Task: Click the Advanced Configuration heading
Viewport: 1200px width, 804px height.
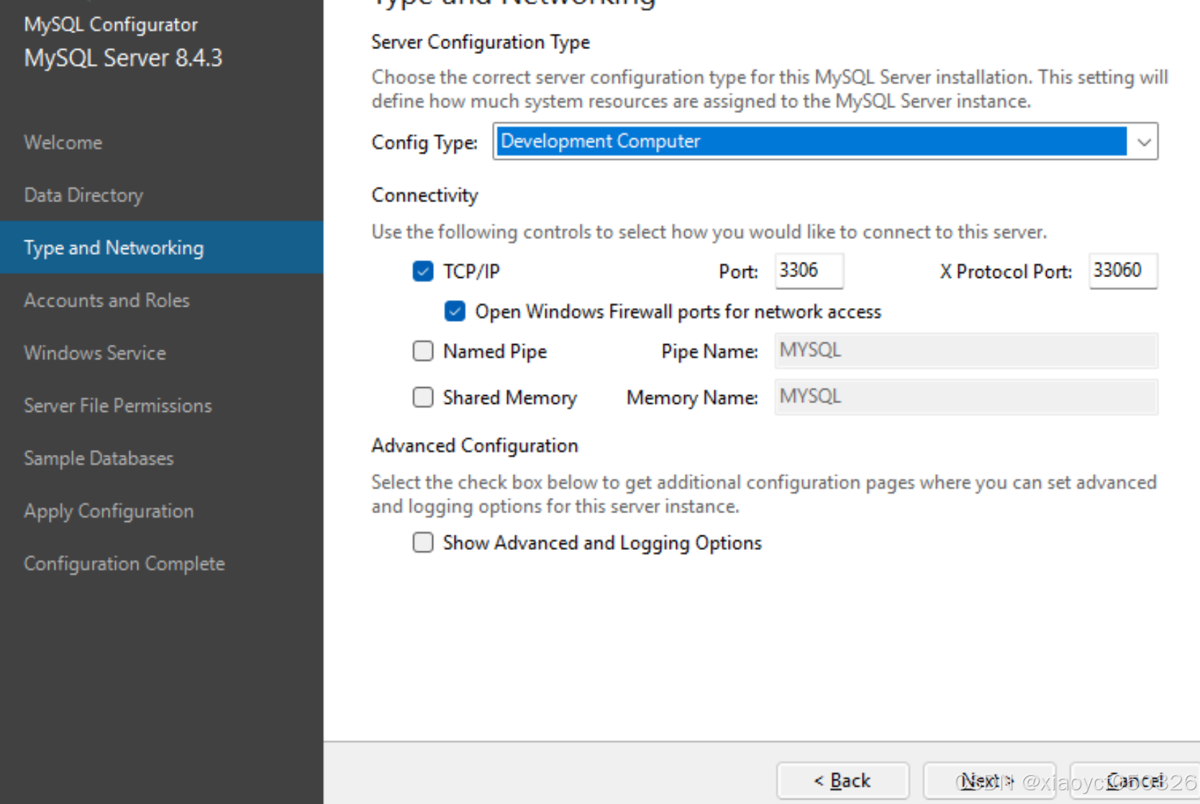Action: pyautogui.click(x=475, y=446)
